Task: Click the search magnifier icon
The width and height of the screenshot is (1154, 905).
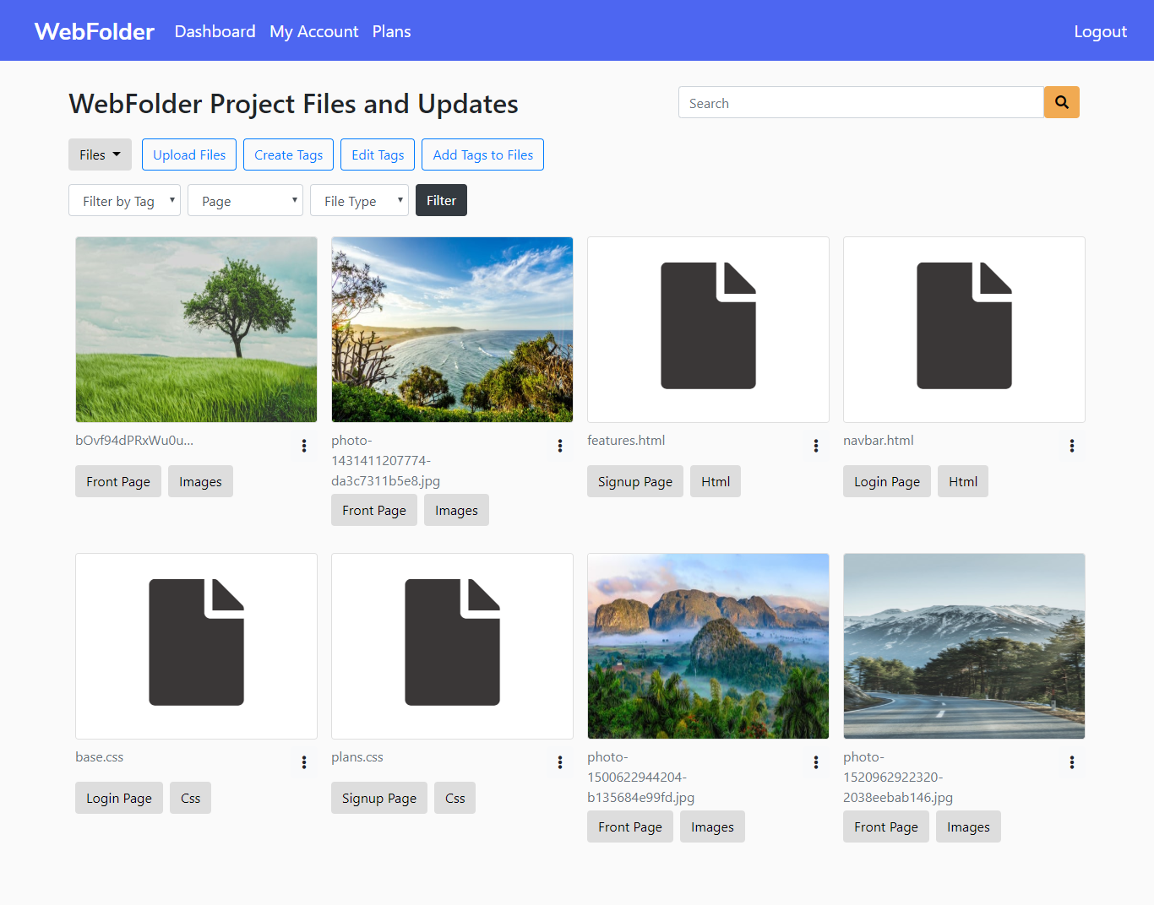Action: pyautogui.click(x=1061, y=102)
